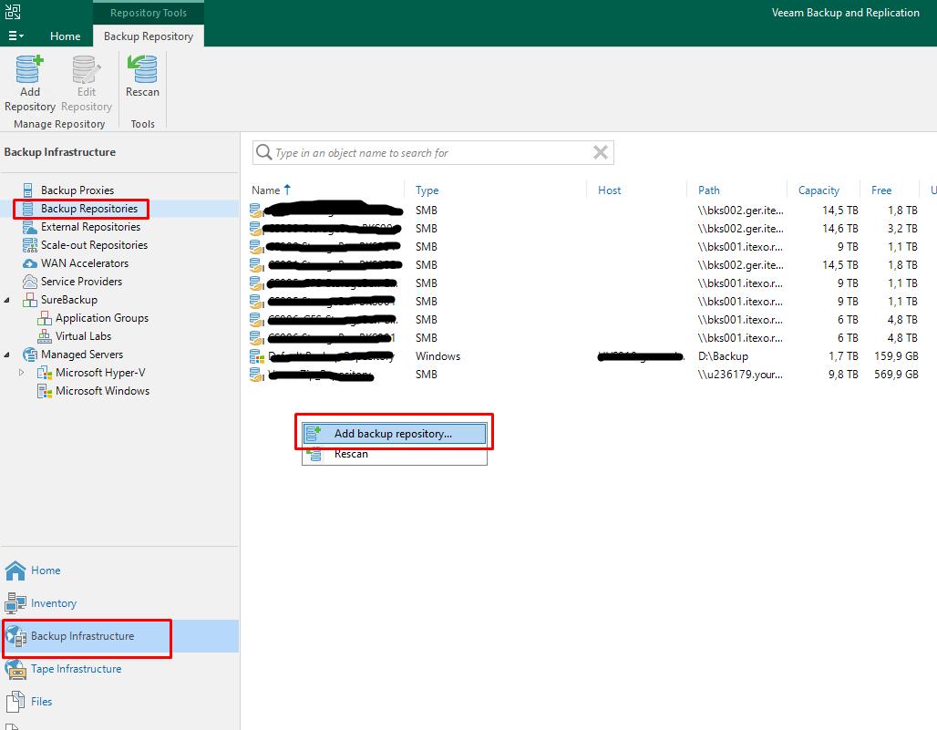Click the Application Groups icon
Image resolution: width=937 pixels, height=730 pixels.
(45, 318)
